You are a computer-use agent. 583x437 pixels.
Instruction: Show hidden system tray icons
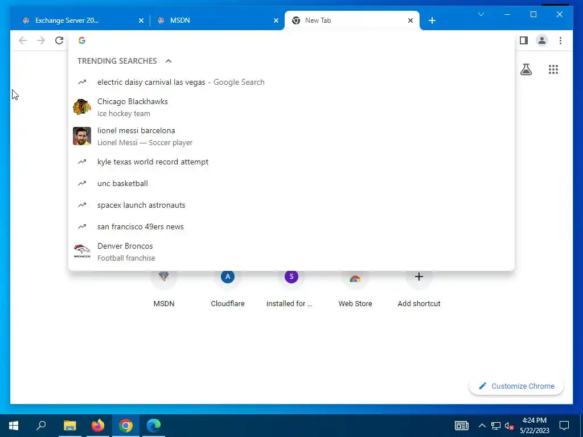point(482,426)
